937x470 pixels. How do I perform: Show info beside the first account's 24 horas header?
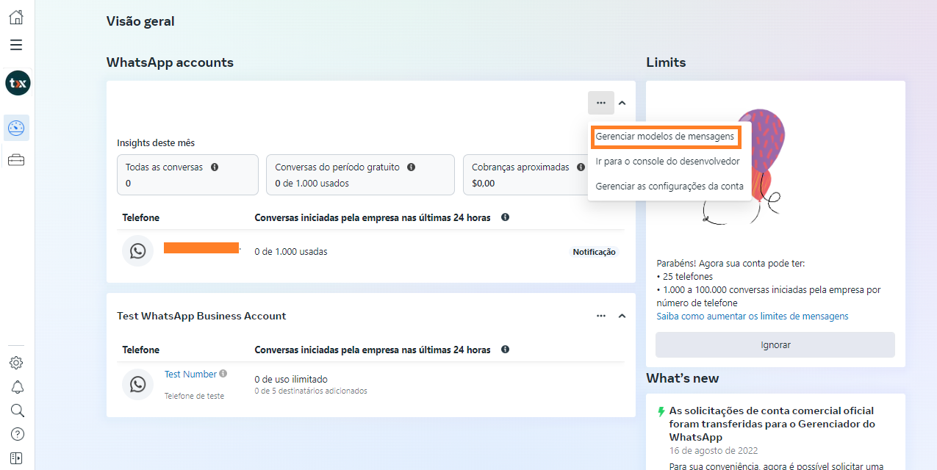coord(506,217)
